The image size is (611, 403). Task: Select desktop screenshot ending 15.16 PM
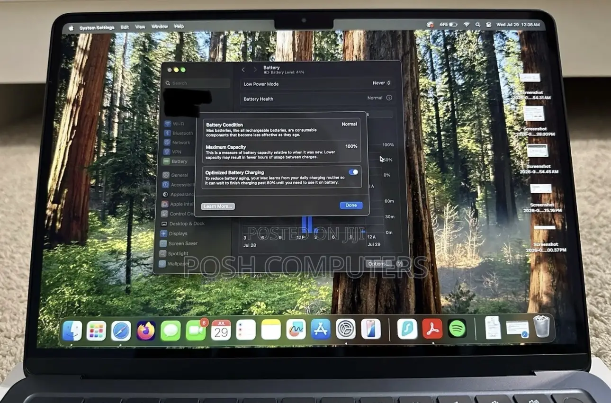pos(541,197)
